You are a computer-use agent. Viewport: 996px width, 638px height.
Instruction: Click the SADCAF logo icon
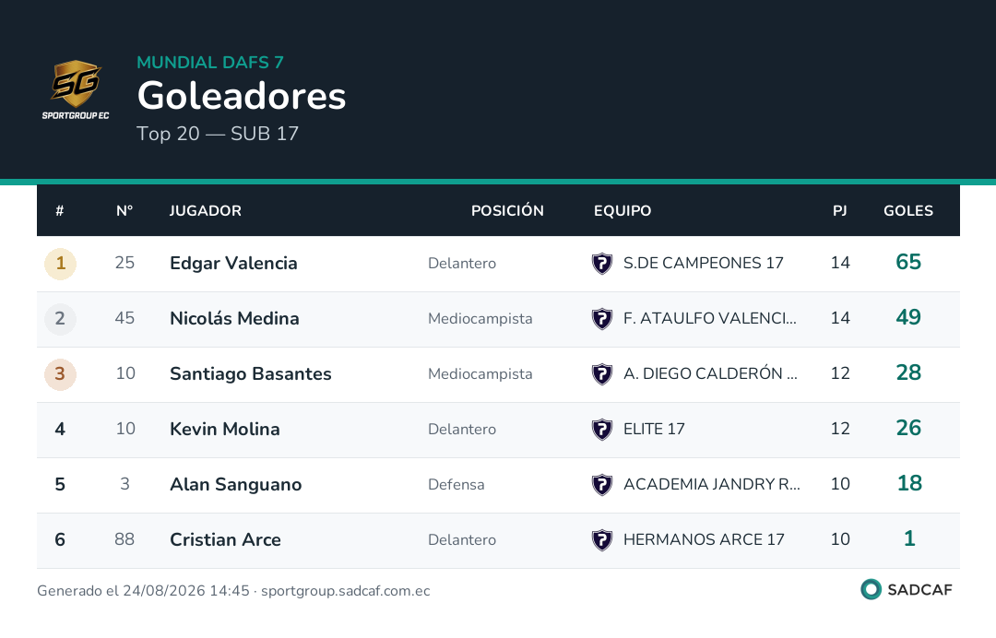click(871, 589)
